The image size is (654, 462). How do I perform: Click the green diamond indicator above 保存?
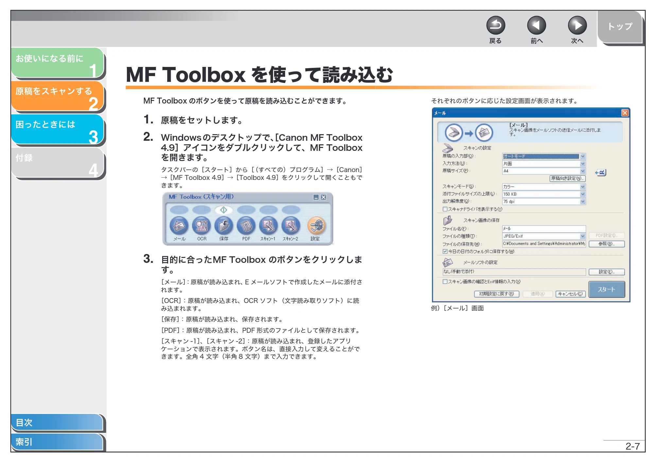pyautogui.click(x=224, y=210)
